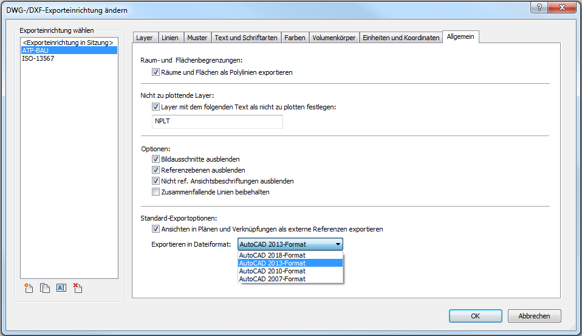582x336 pixels.
Task: Select ISO-13567 in export setup list
Action: point(38,59)
